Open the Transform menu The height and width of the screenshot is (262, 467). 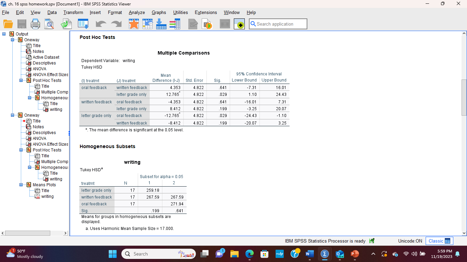tap(73, 12)
